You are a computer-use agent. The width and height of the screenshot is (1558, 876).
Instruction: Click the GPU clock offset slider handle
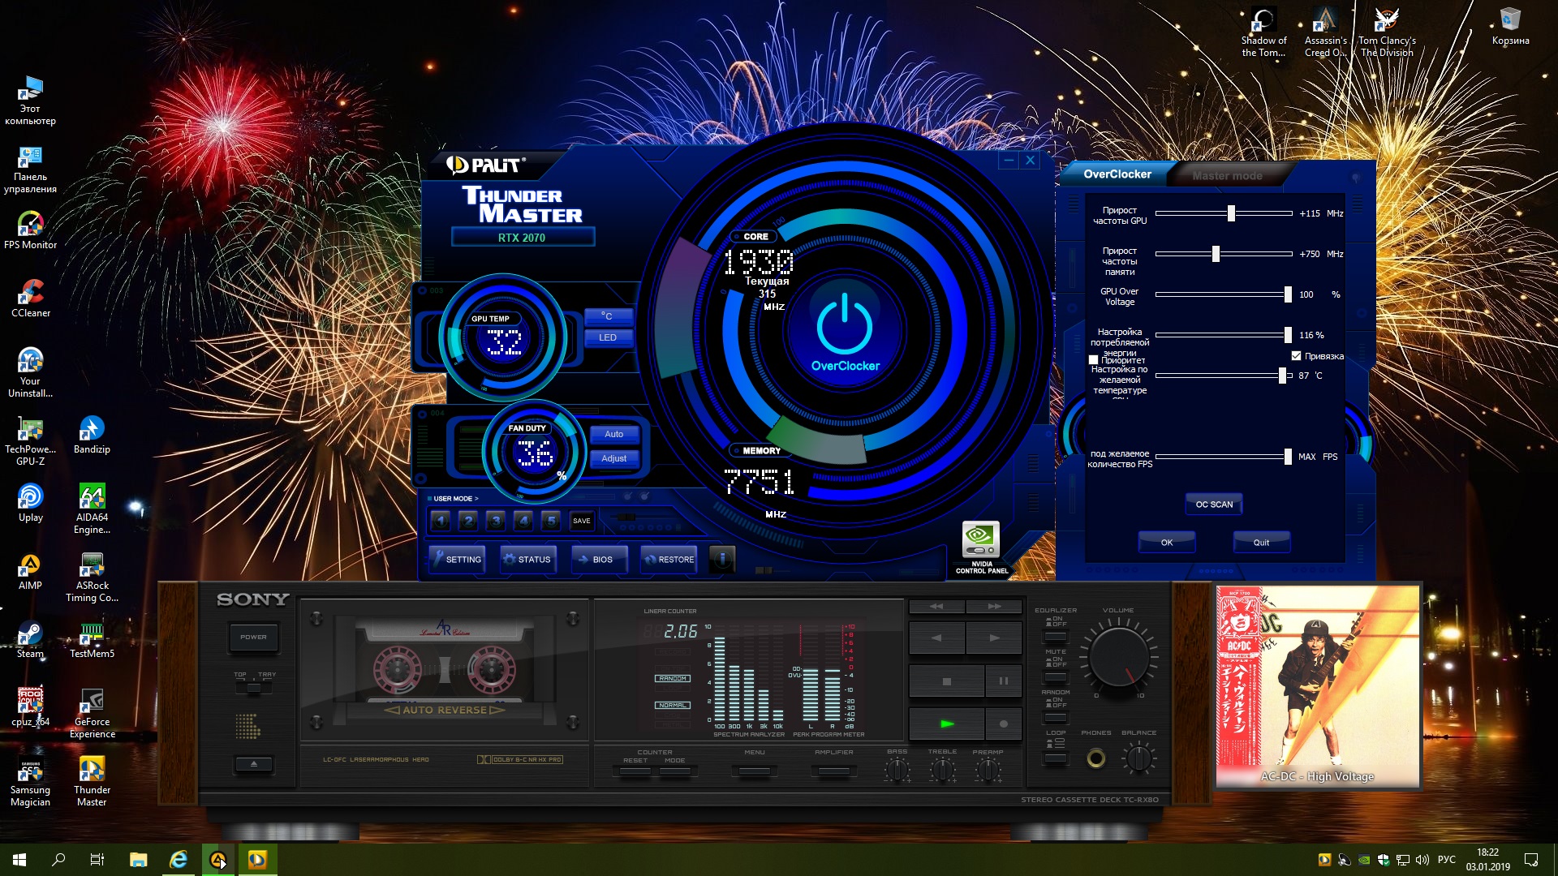(1231, 213)
